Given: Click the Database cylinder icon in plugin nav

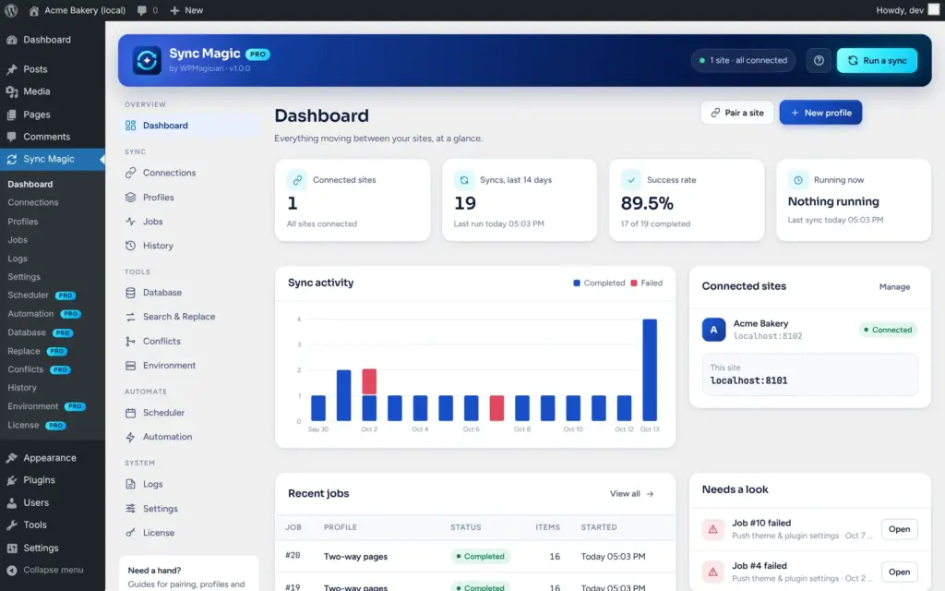Looking at the screenshot, I should coord(130,293).
